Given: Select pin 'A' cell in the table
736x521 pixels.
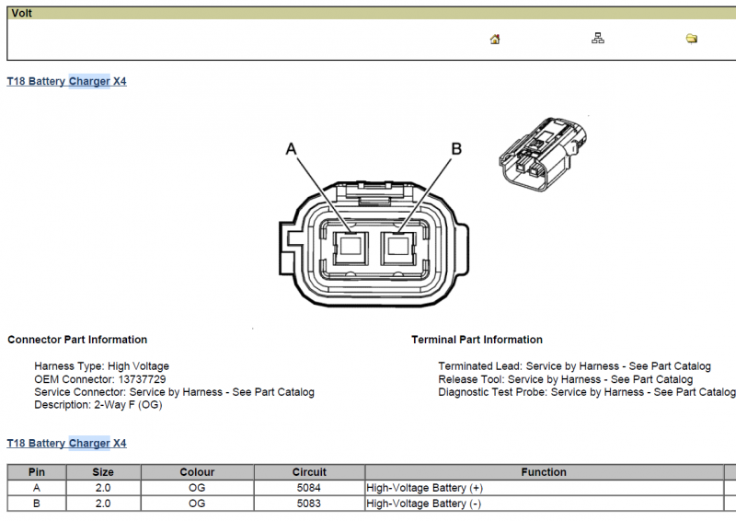Looking at the screenshot, I should [37, 488].
